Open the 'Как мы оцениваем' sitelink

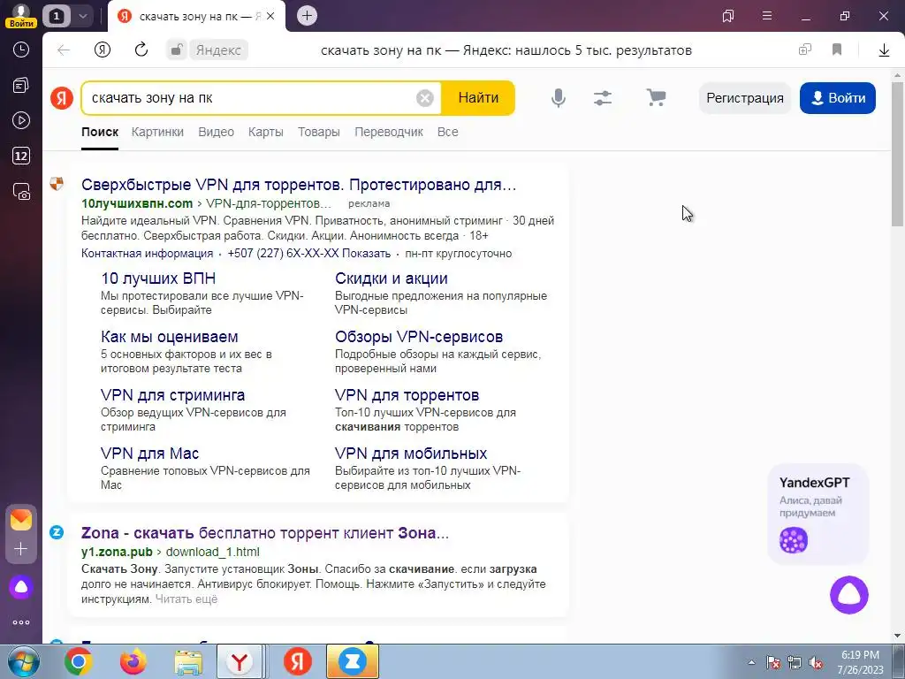click(x=169, y=337)
